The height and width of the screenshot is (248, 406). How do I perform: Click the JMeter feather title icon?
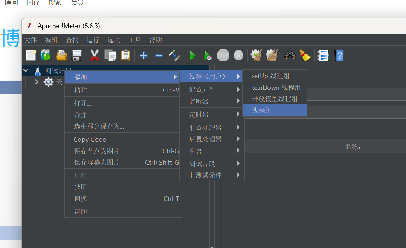tap(30, 26)
